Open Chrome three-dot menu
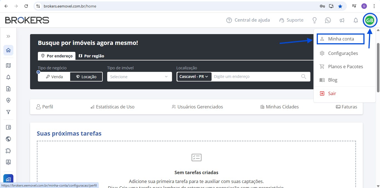Screen dimensions: 380x188 (x=374, y=6)
